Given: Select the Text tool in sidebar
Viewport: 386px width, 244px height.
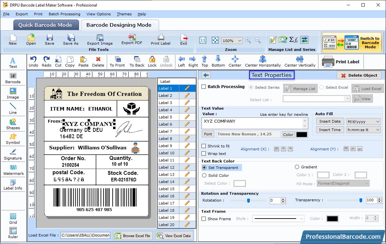Looking at the screenshot, I should 13,63.
